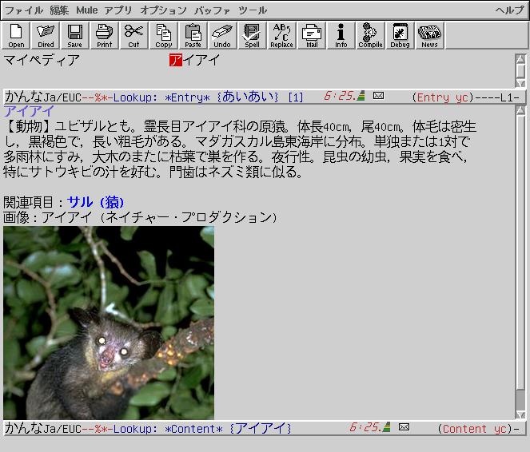
Task: Click the マイペディア dictionary name
Action: click(42, 61)
